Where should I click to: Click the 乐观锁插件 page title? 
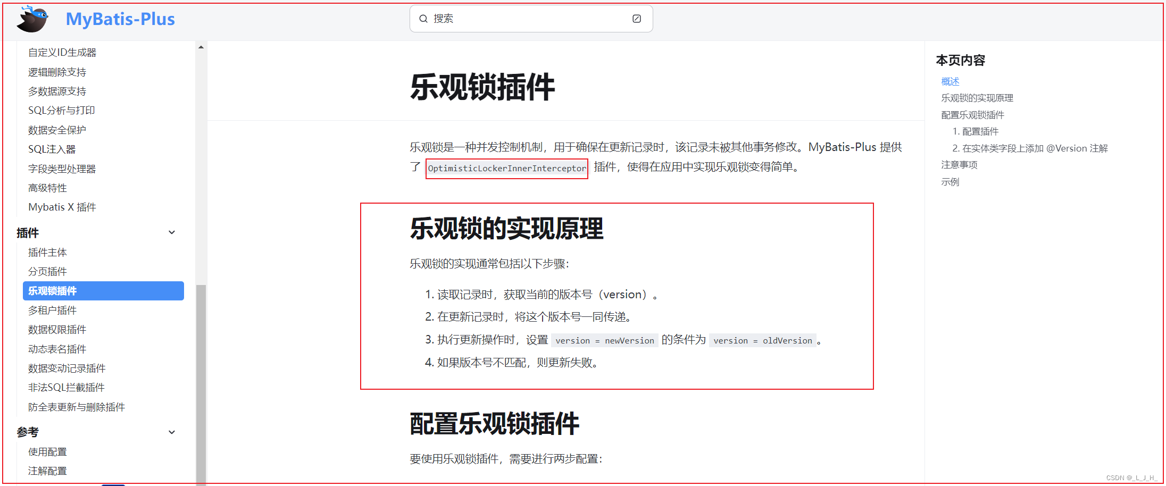coord(482,87)
